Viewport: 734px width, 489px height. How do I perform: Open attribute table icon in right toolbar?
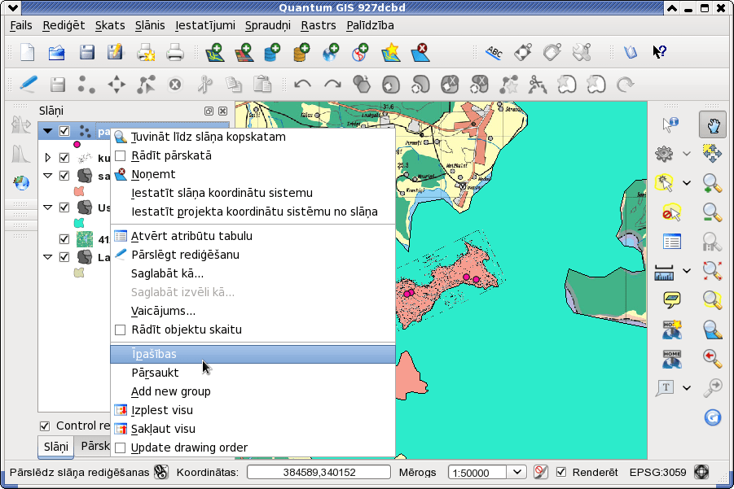point(672,242)
